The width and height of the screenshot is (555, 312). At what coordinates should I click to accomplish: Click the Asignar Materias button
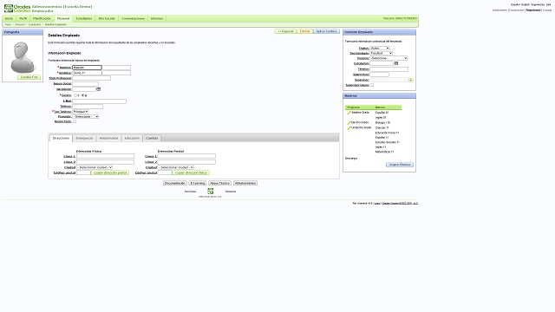(400, 165)
